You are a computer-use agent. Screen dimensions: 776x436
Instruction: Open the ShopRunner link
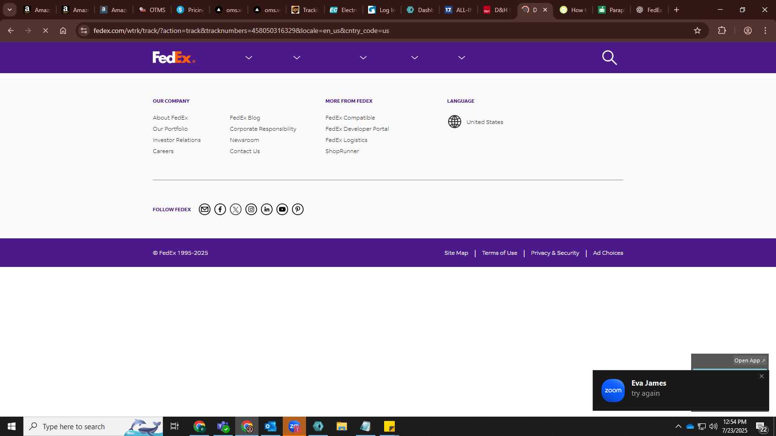coord(342,151)
